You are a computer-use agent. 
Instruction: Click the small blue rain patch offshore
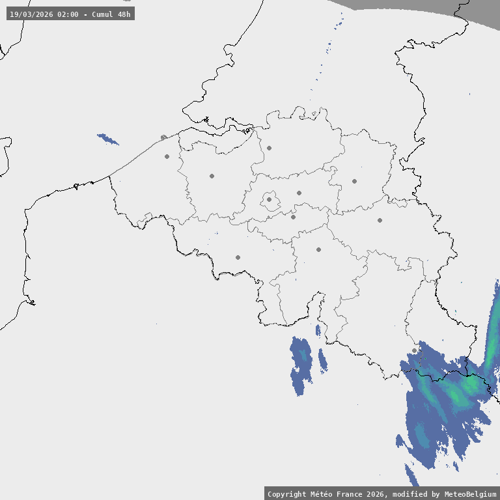pos(108,139)
